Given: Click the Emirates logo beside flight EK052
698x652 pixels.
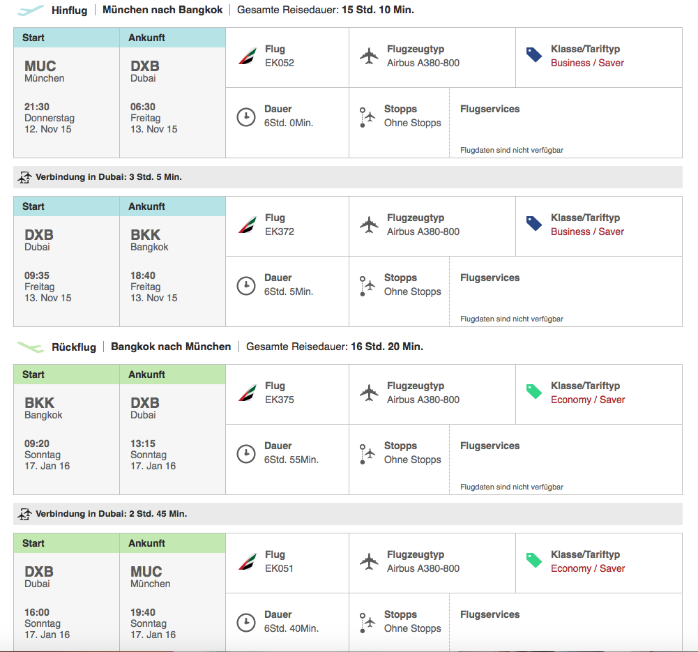Looking at the screenshot, I should [x=248, y=56].
